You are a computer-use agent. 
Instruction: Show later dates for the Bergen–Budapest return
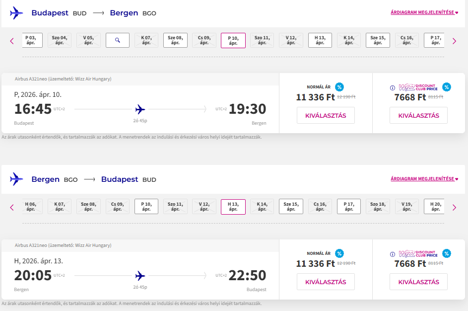(x=454, y=207)
